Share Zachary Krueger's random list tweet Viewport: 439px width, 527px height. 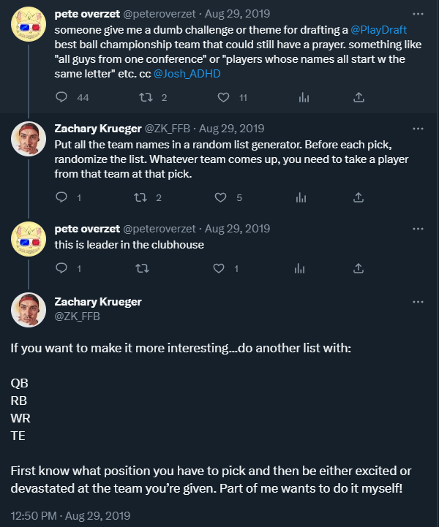click(359, 197)
